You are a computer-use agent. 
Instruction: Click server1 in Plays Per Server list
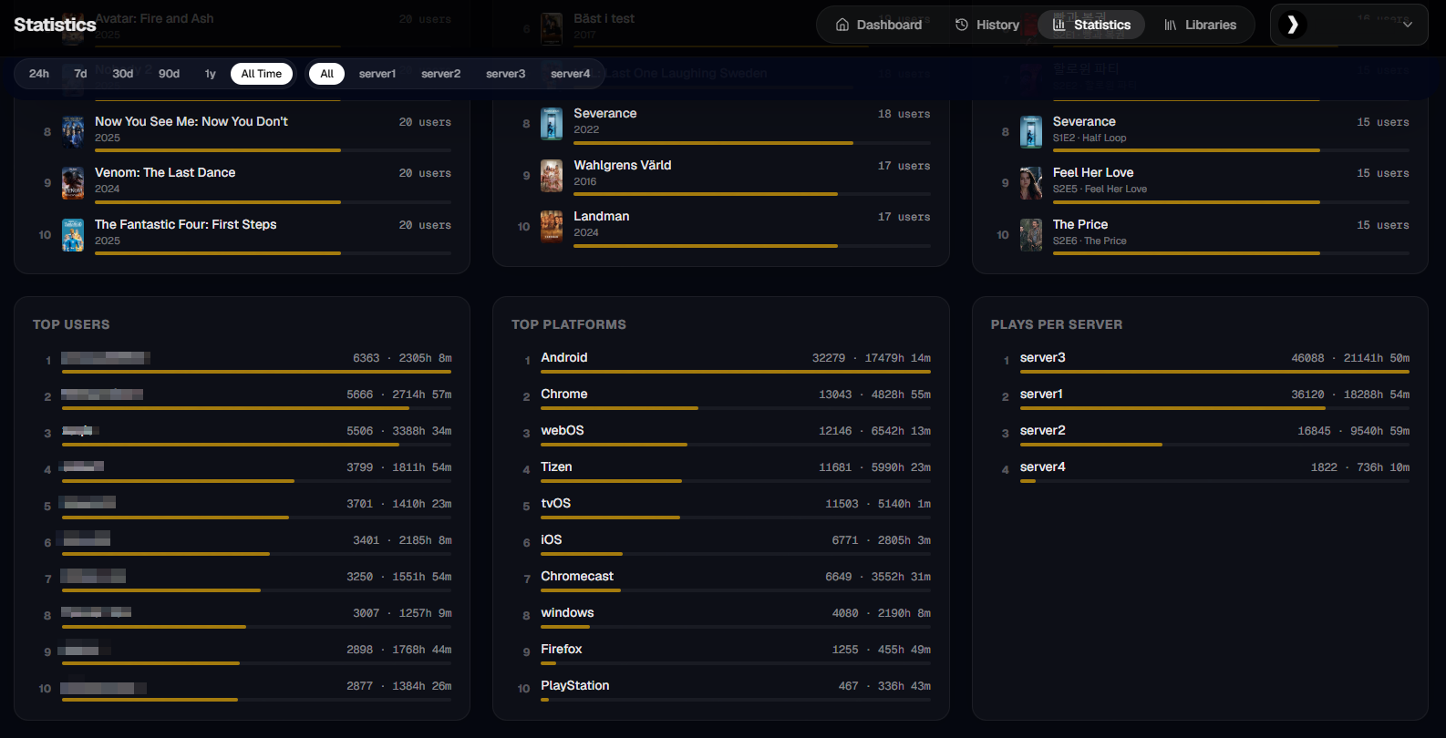pyautogui.click(x=1200, y=397)
